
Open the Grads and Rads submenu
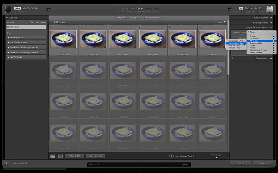[x=261, y=43]
